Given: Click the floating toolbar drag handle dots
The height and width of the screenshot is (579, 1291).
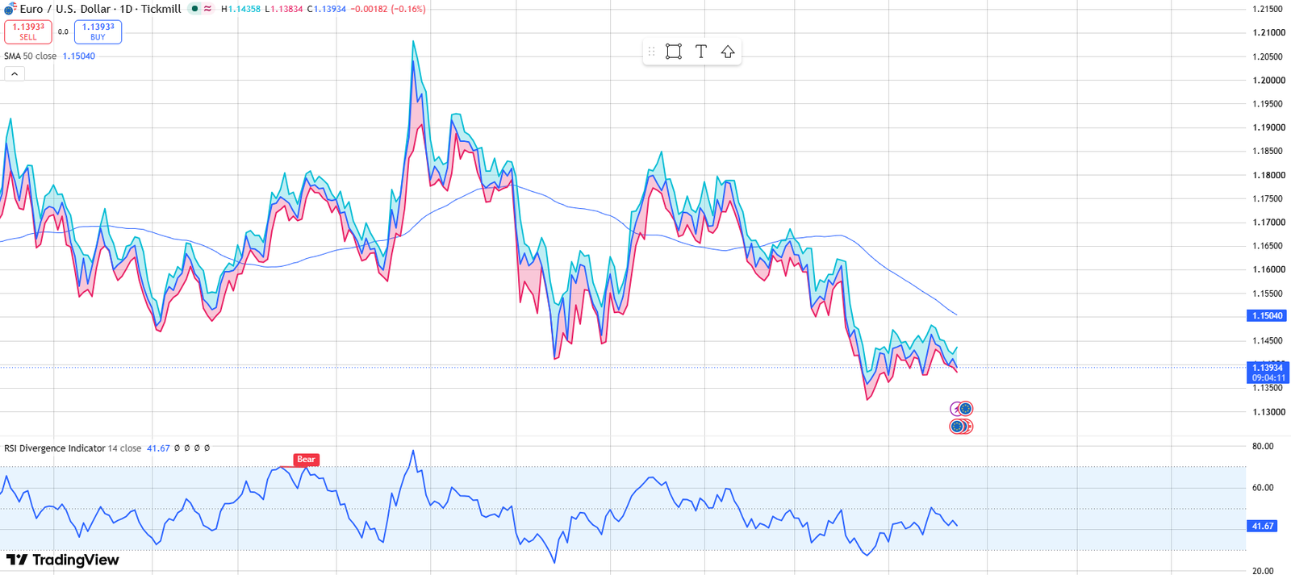Looking at the screenshot, I should [651, 52].
